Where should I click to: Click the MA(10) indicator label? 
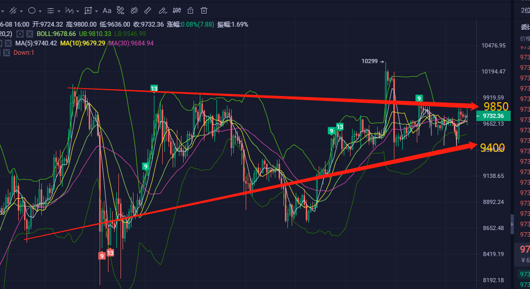click(82, 43)
